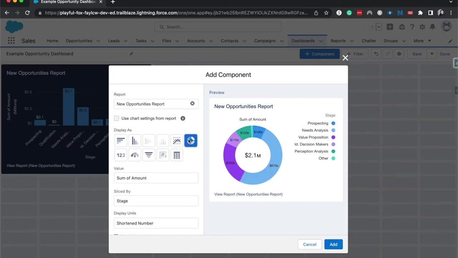Open the App Launcher grid
The image size is (458, 258).
click(11, 40)
